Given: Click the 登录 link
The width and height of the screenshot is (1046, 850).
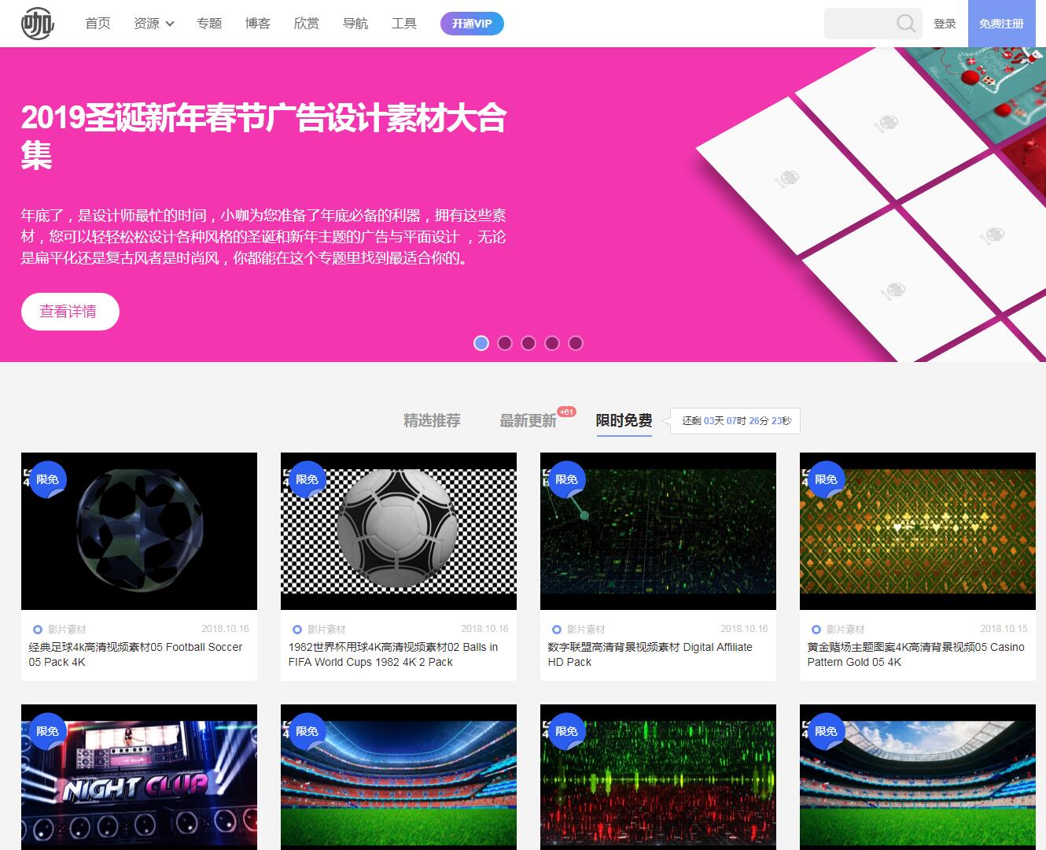Looking at the screenshot, I should point(945,24).
